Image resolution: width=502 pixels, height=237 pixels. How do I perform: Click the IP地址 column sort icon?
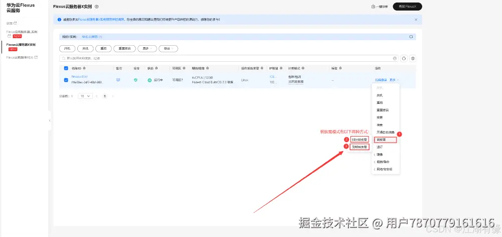click(281, 68)
